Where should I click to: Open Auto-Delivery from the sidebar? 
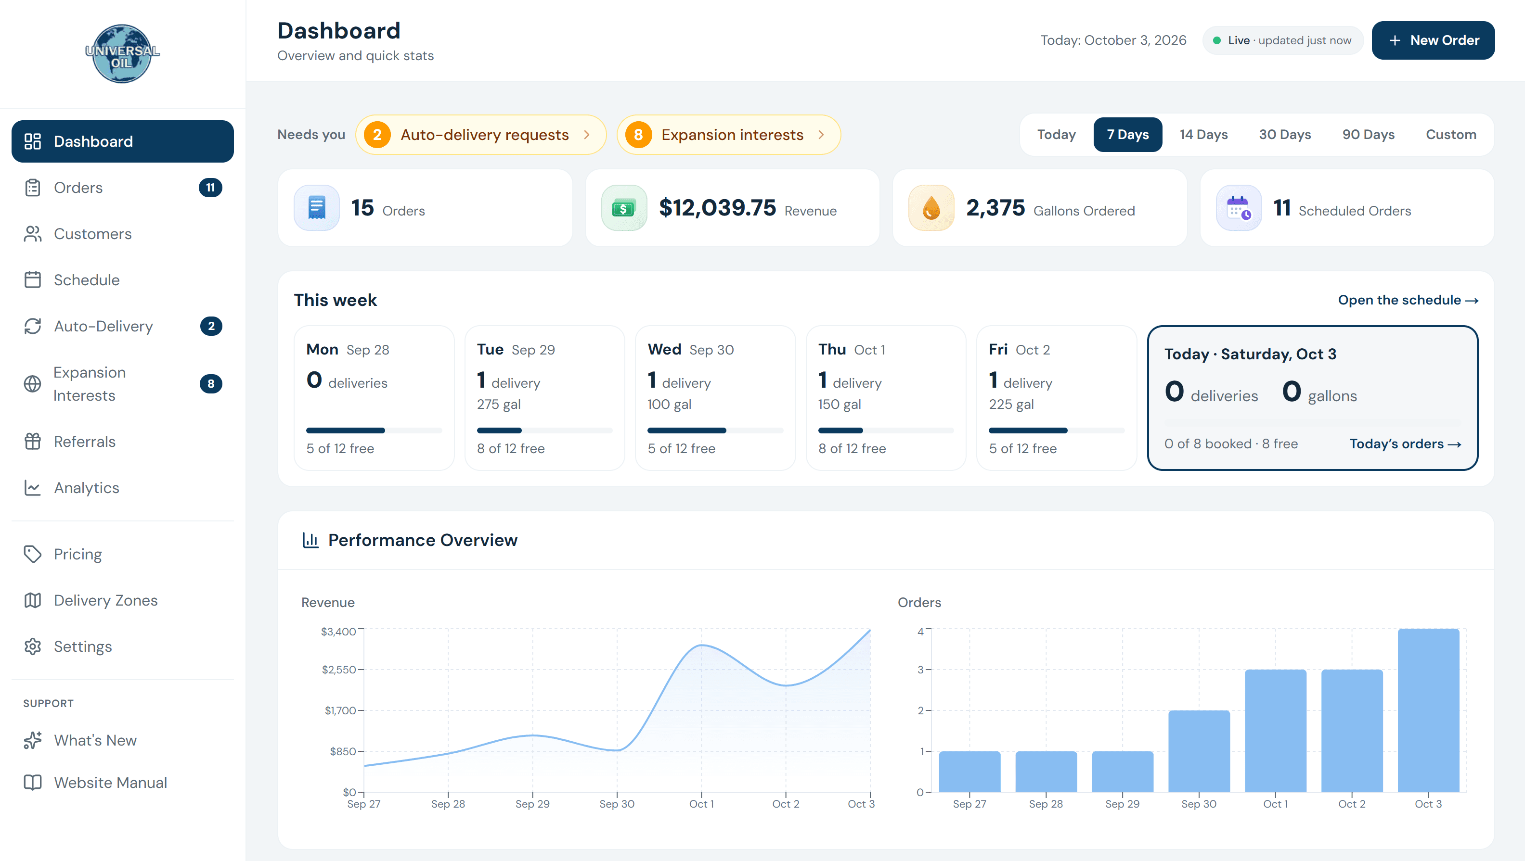click(123, 326)
